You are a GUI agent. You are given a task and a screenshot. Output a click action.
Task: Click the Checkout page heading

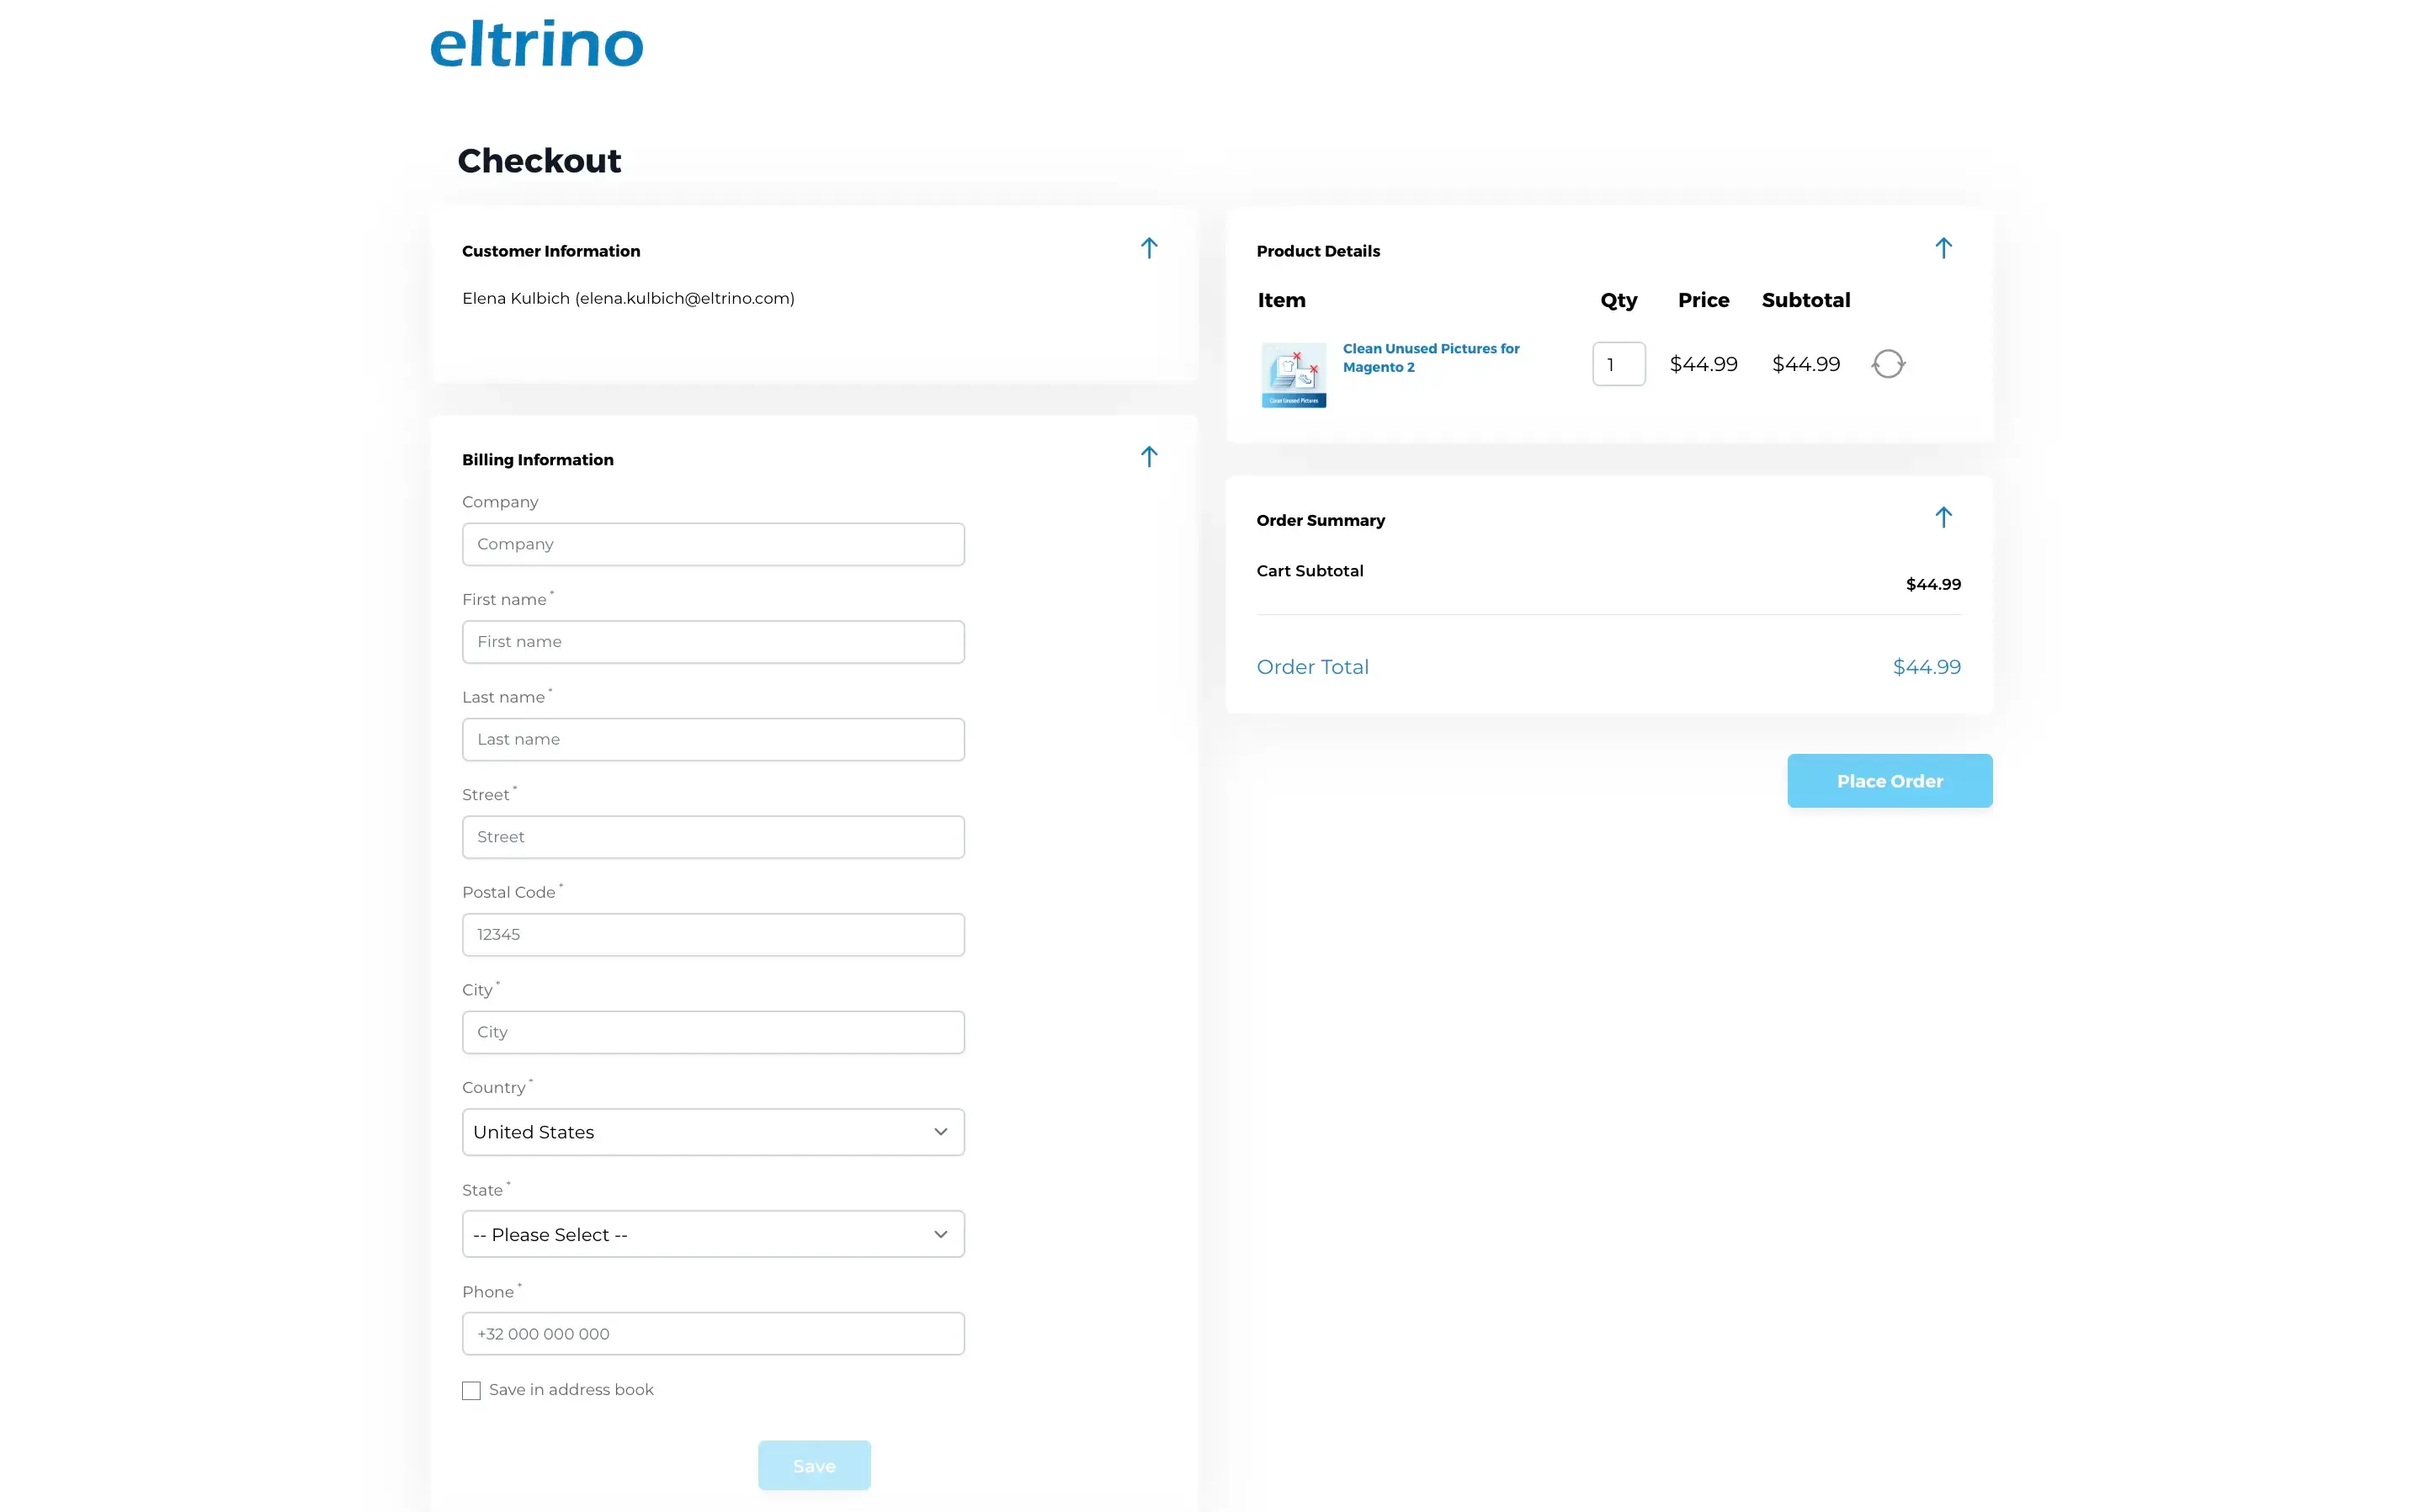pyautogui.click(x=540, y=160)
